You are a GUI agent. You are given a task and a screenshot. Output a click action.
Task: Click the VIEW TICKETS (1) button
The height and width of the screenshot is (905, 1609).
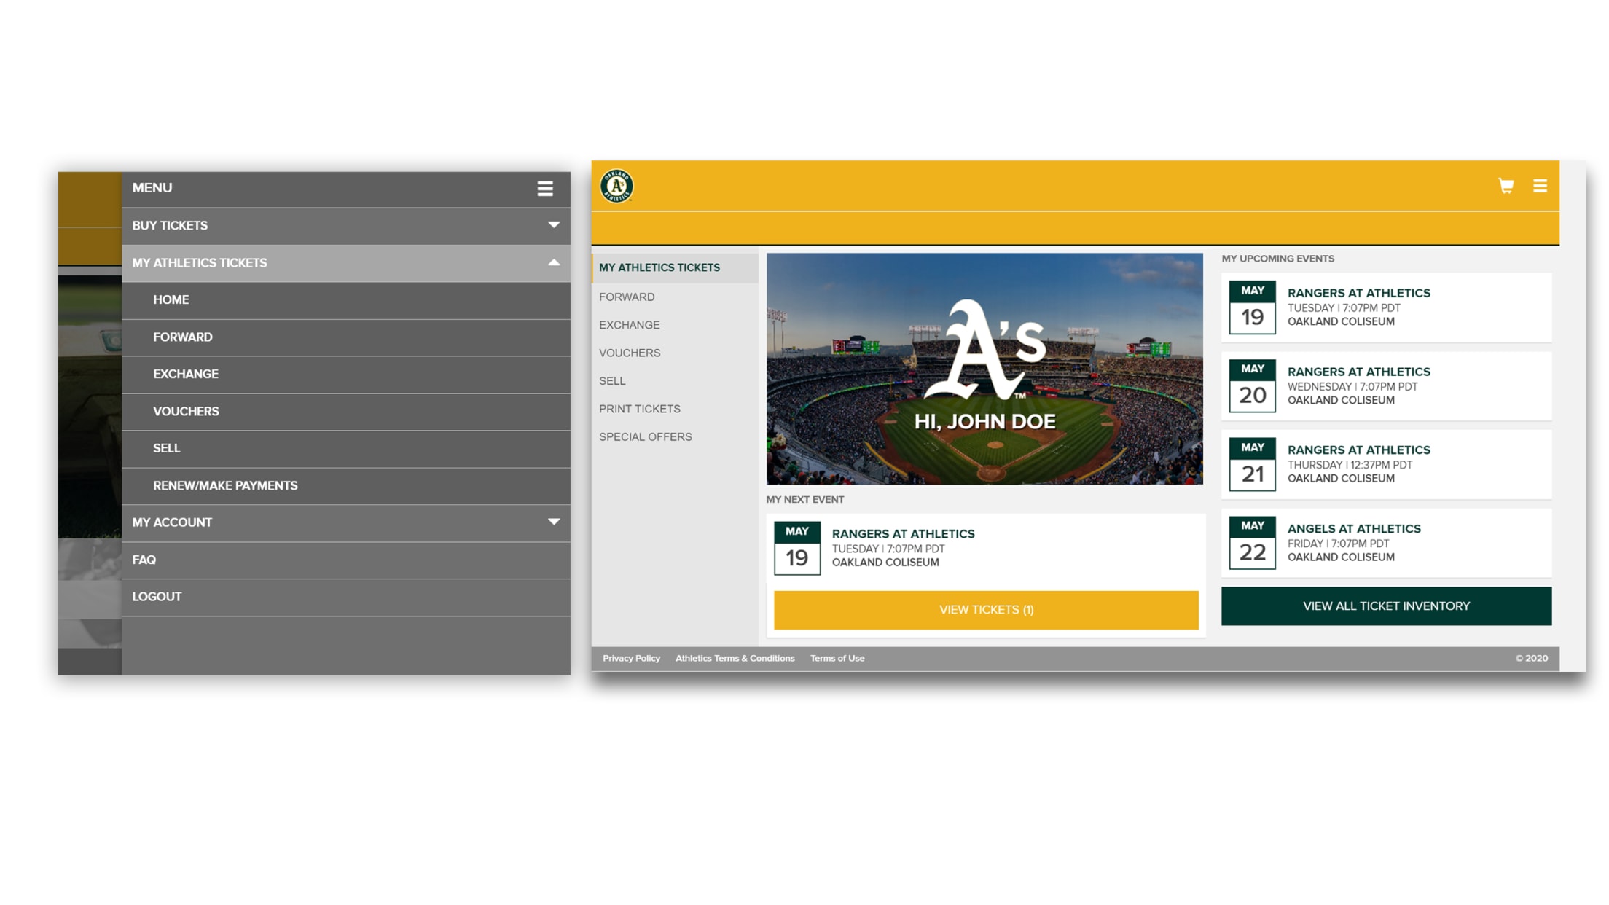985,610
